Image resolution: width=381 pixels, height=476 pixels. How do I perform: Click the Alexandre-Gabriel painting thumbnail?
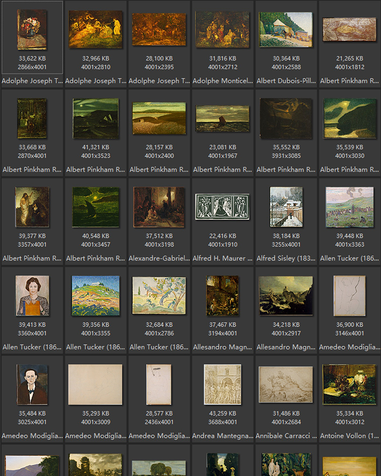(x=159, y=206)
